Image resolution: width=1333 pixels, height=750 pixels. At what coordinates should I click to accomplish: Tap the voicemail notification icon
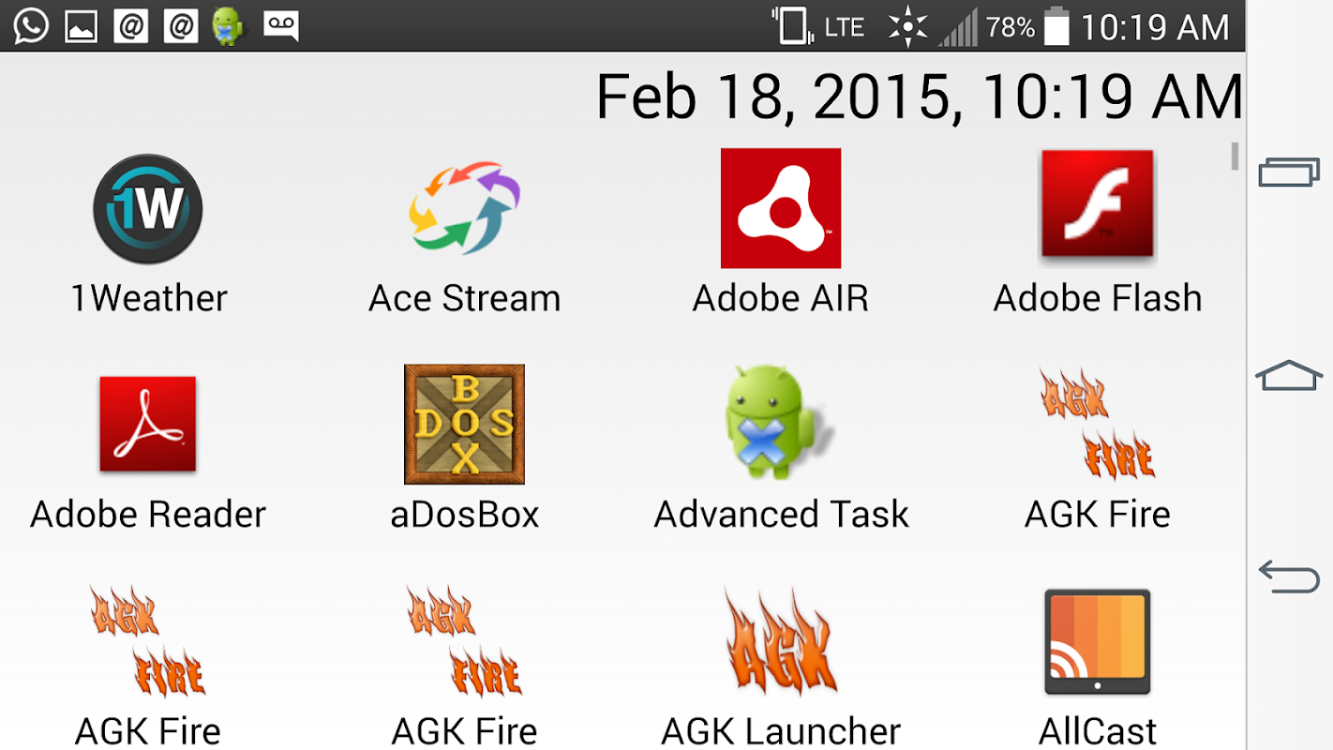(x=281, y=26)
